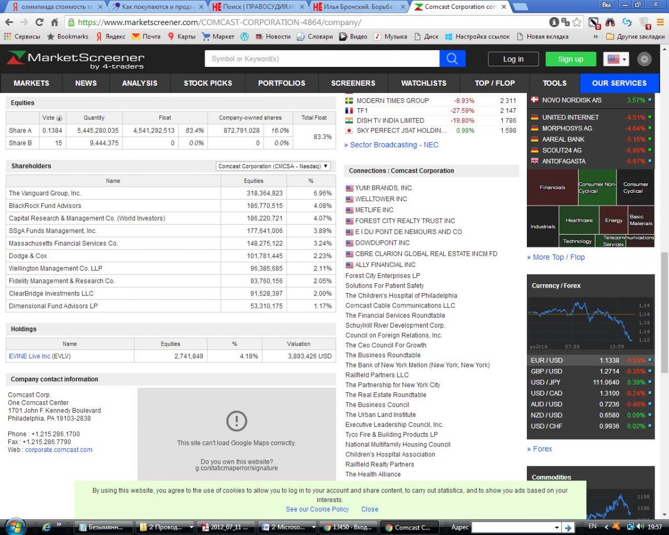This screenshot has height=535, width=669.
Task: Click the Log in button
Action: pos(513,59)
